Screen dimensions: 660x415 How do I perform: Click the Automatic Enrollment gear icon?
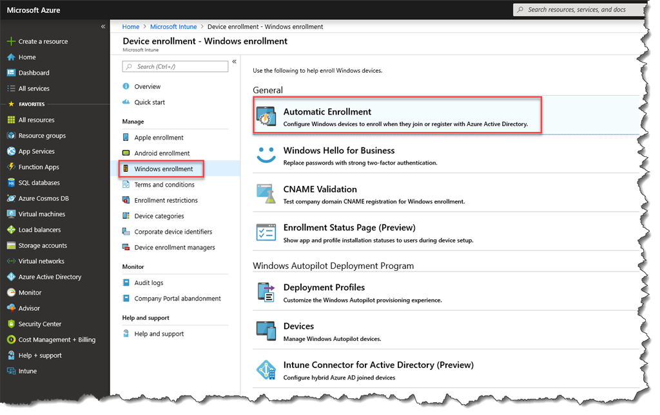click(x=266, y=116)
